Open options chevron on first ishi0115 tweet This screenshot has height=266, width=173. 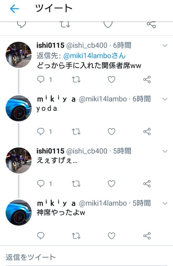(165, 45)
